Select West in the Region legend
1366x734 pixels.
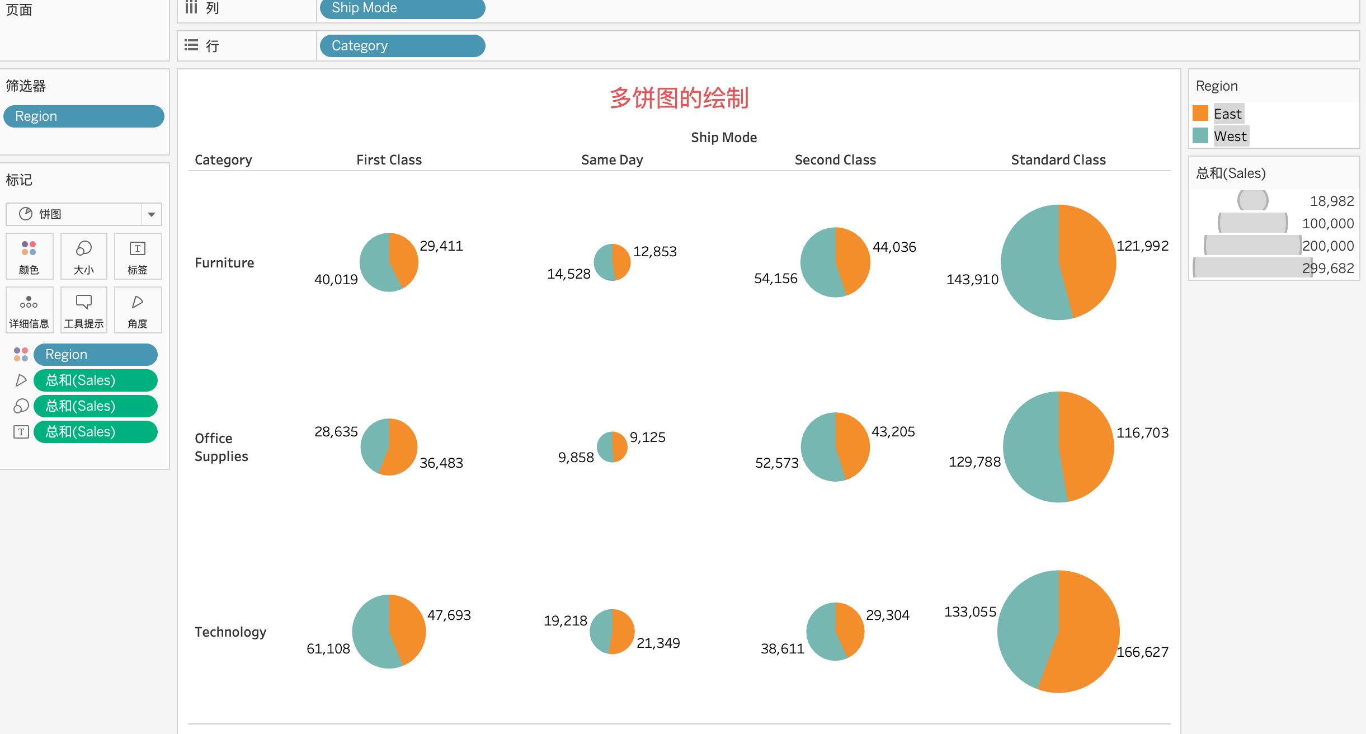1230,137
